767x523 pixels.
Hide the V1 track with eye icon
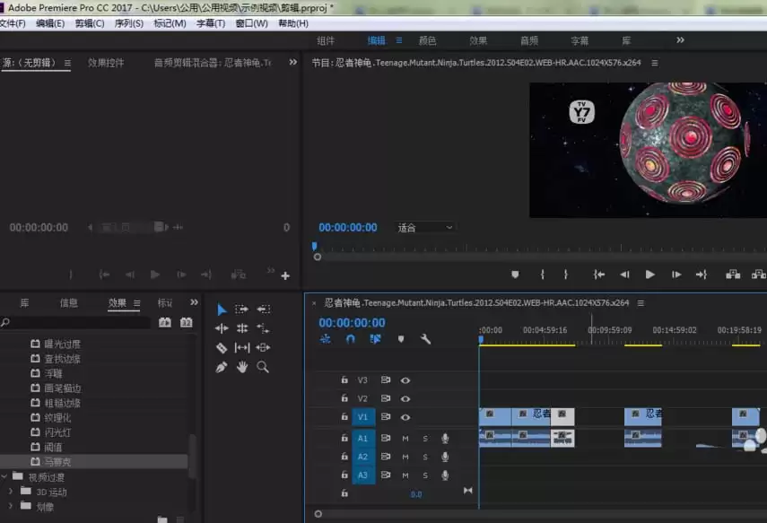tap(405, 417)
